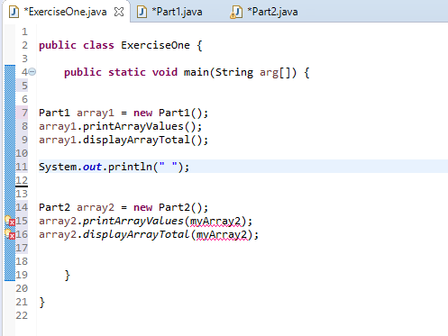Click the Java file icon on ExerciseOne.java tab
The height and width of the screenshot is (336, 448).
click(14, 12)
